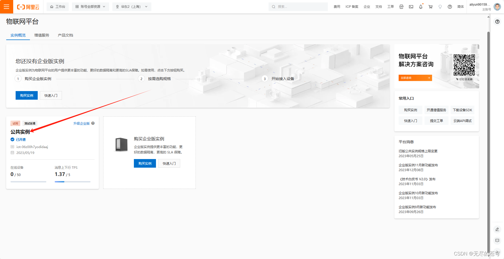504x259 pixels.
Task: Click the 立即咨询 orange button
Action: [x=415, y=78]
